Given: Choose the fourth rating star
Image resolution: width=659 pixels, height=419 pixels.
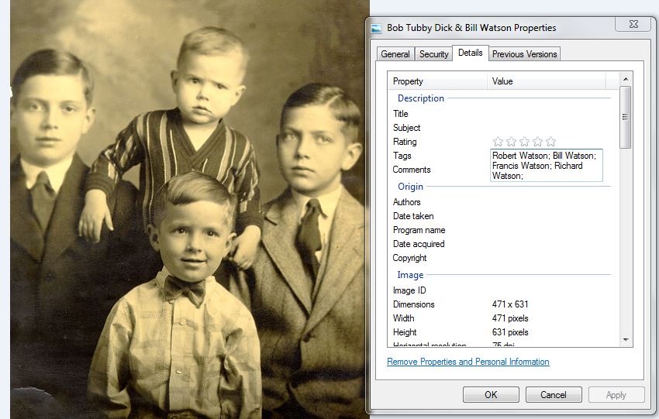Looking at the screenshot, I should 538,142.
